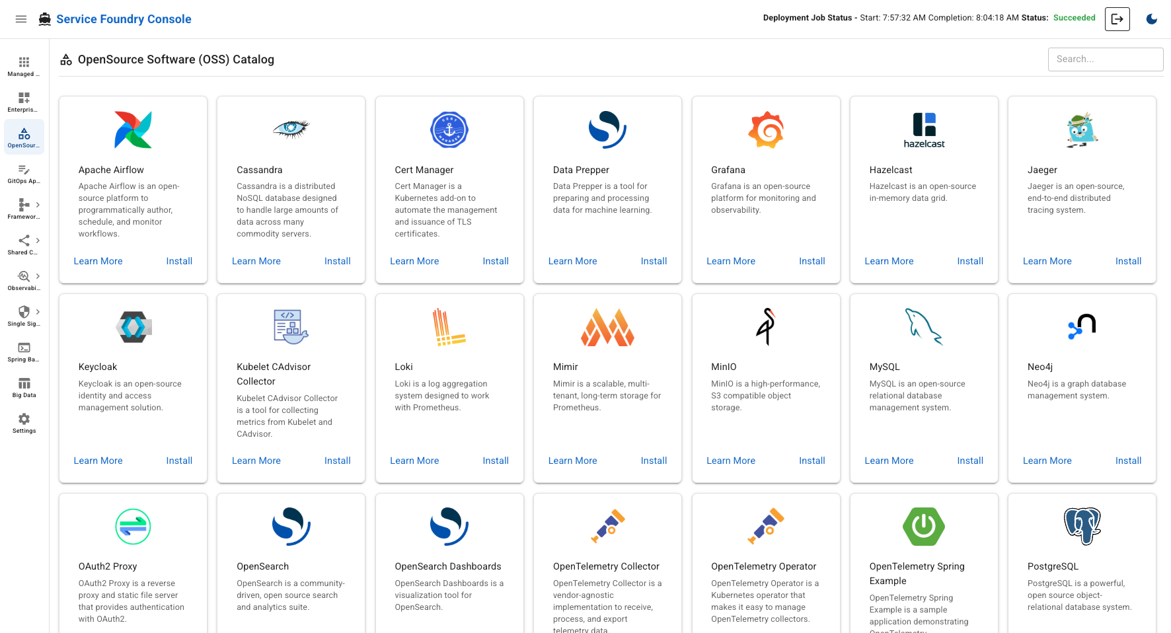This screenshot has height=633, width=1171.
Task: Click the MinIO bird logo
Action: pos(765,326)
